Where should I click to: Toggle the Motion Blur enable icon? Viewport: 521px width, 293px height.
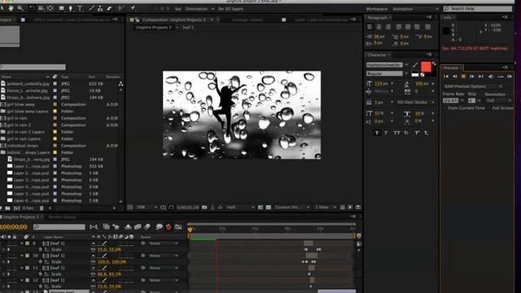click(x=147, y=227)
